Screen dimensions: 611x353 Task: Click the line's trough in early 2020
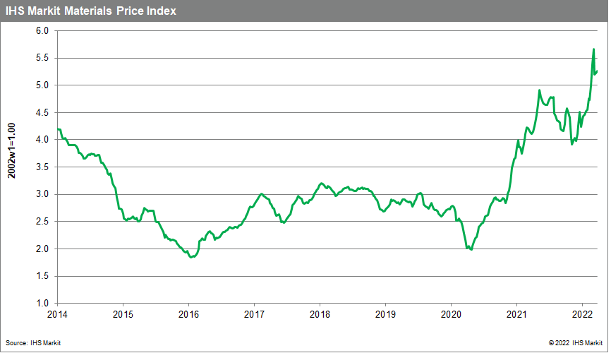pos(471,249)
